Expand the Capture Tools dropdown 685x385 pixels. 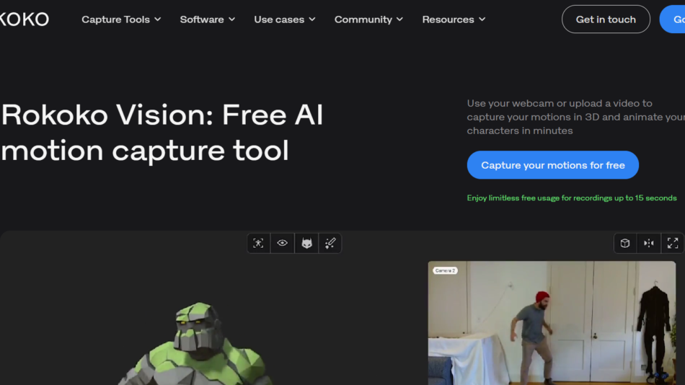click(x=121, y=19)
